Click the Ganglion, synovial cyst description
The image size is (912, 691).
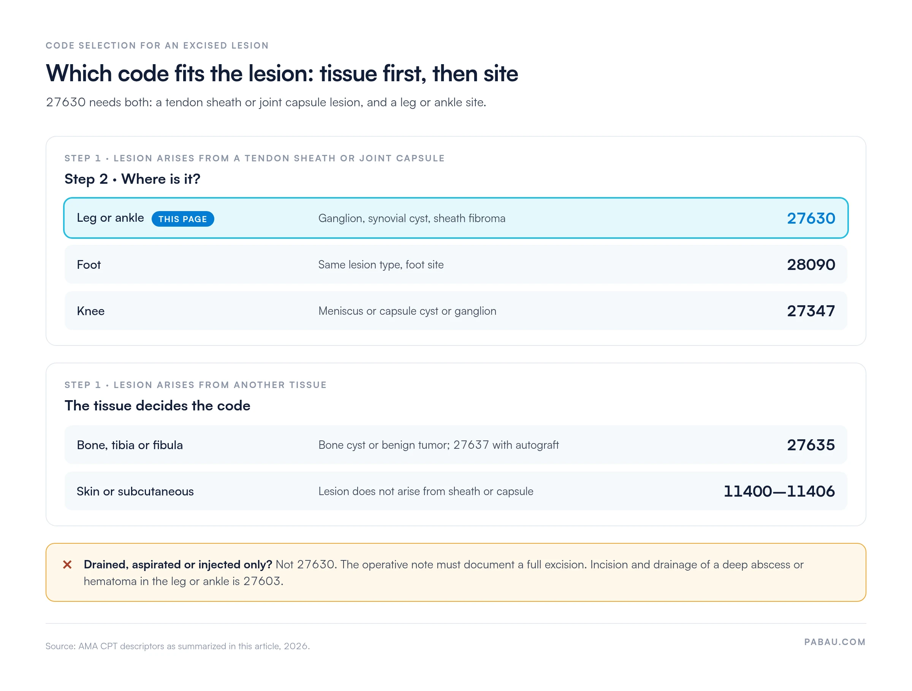(412, 218)
